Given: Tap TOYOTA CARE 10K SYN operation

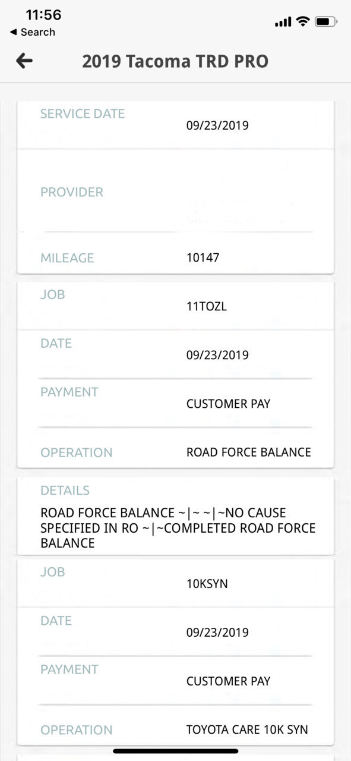Looking at the screenshot, I should (247, 729).
